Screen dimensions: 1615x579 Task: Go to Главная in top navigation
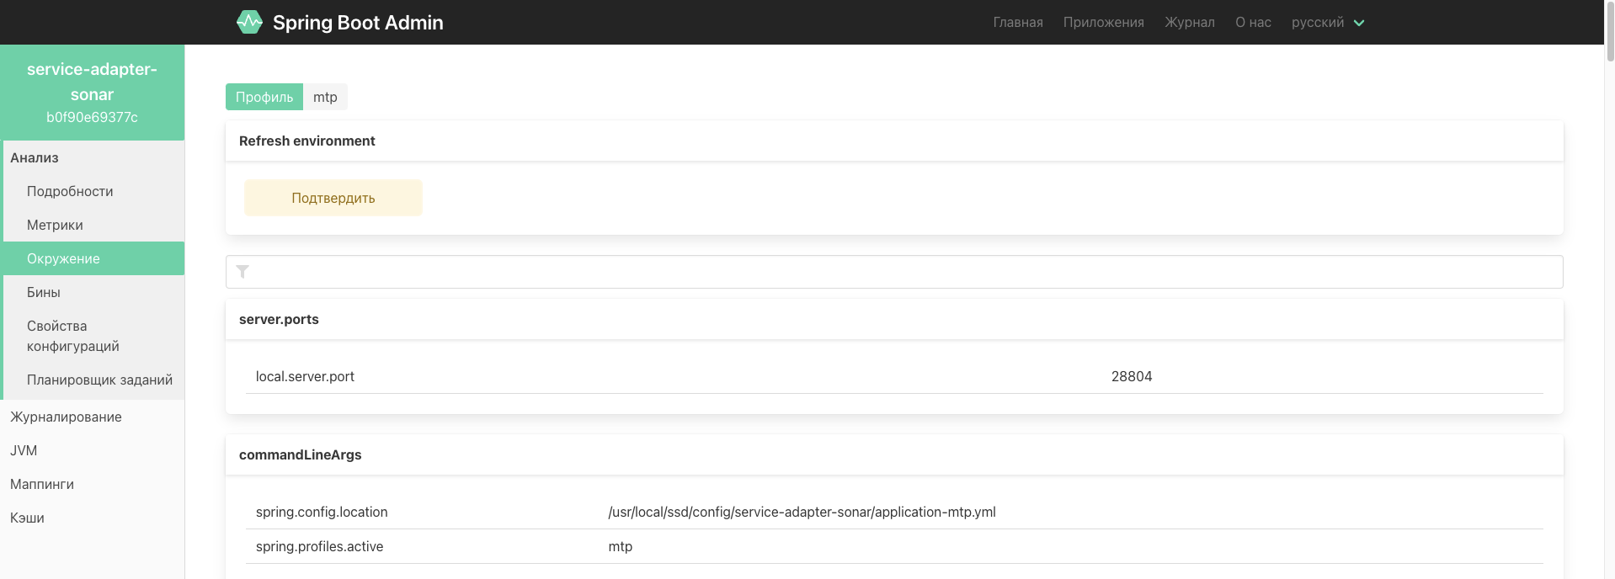pyautogui.click(x=1018, y=22)
